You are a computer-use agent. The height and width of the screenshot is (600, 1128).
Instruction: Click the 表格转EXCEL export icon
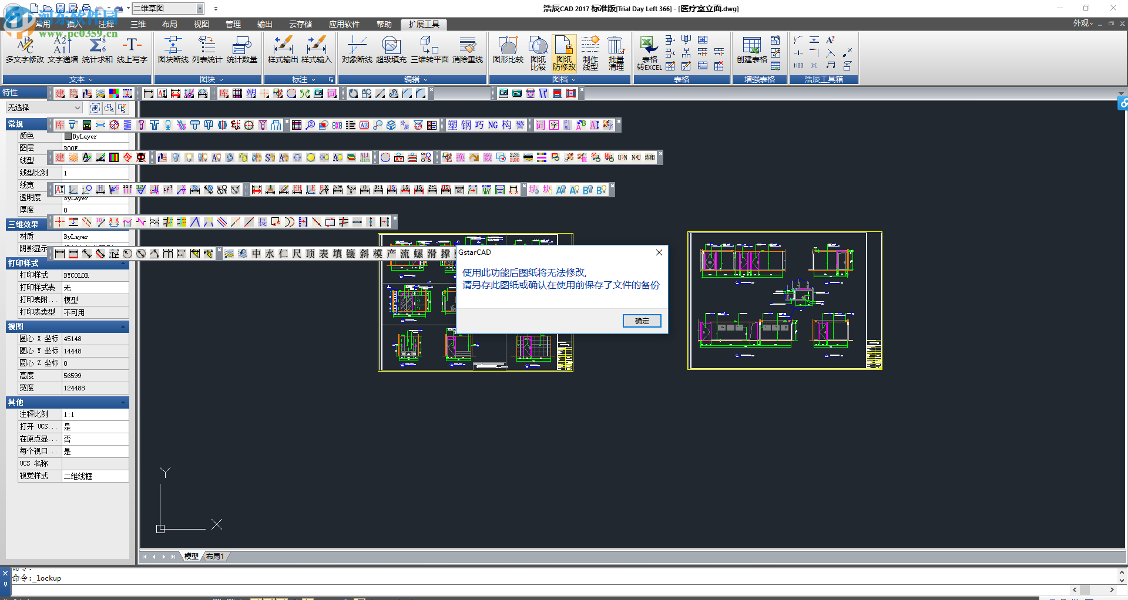tap(649, 53)
